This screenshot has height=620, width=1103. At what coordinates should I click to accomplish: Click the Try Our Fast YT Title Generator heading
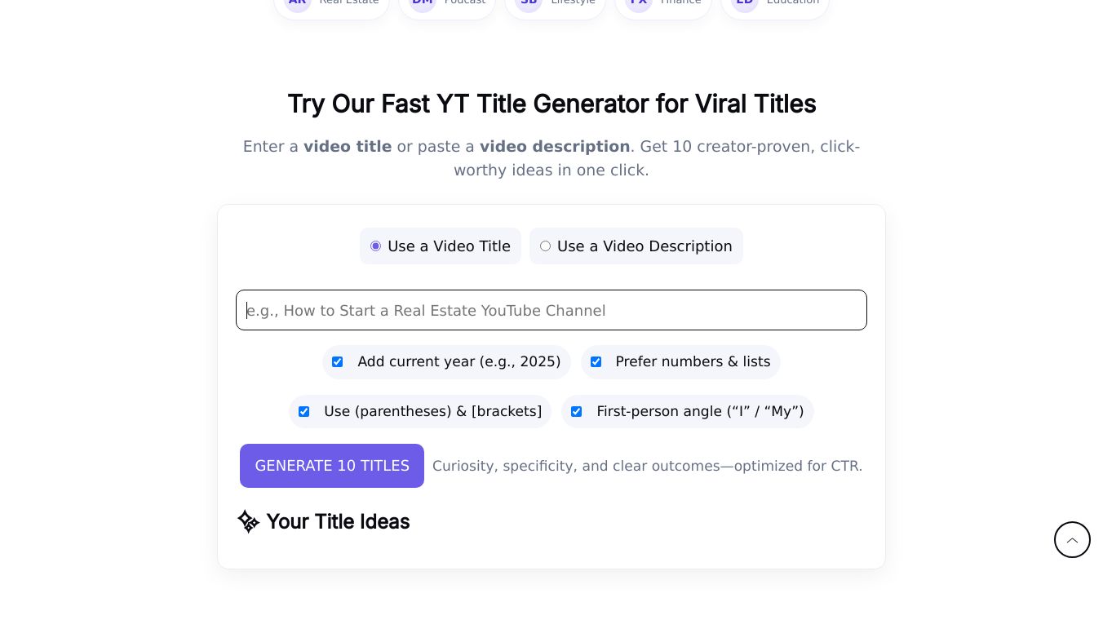pyautogui.click(x=551, y=104)
